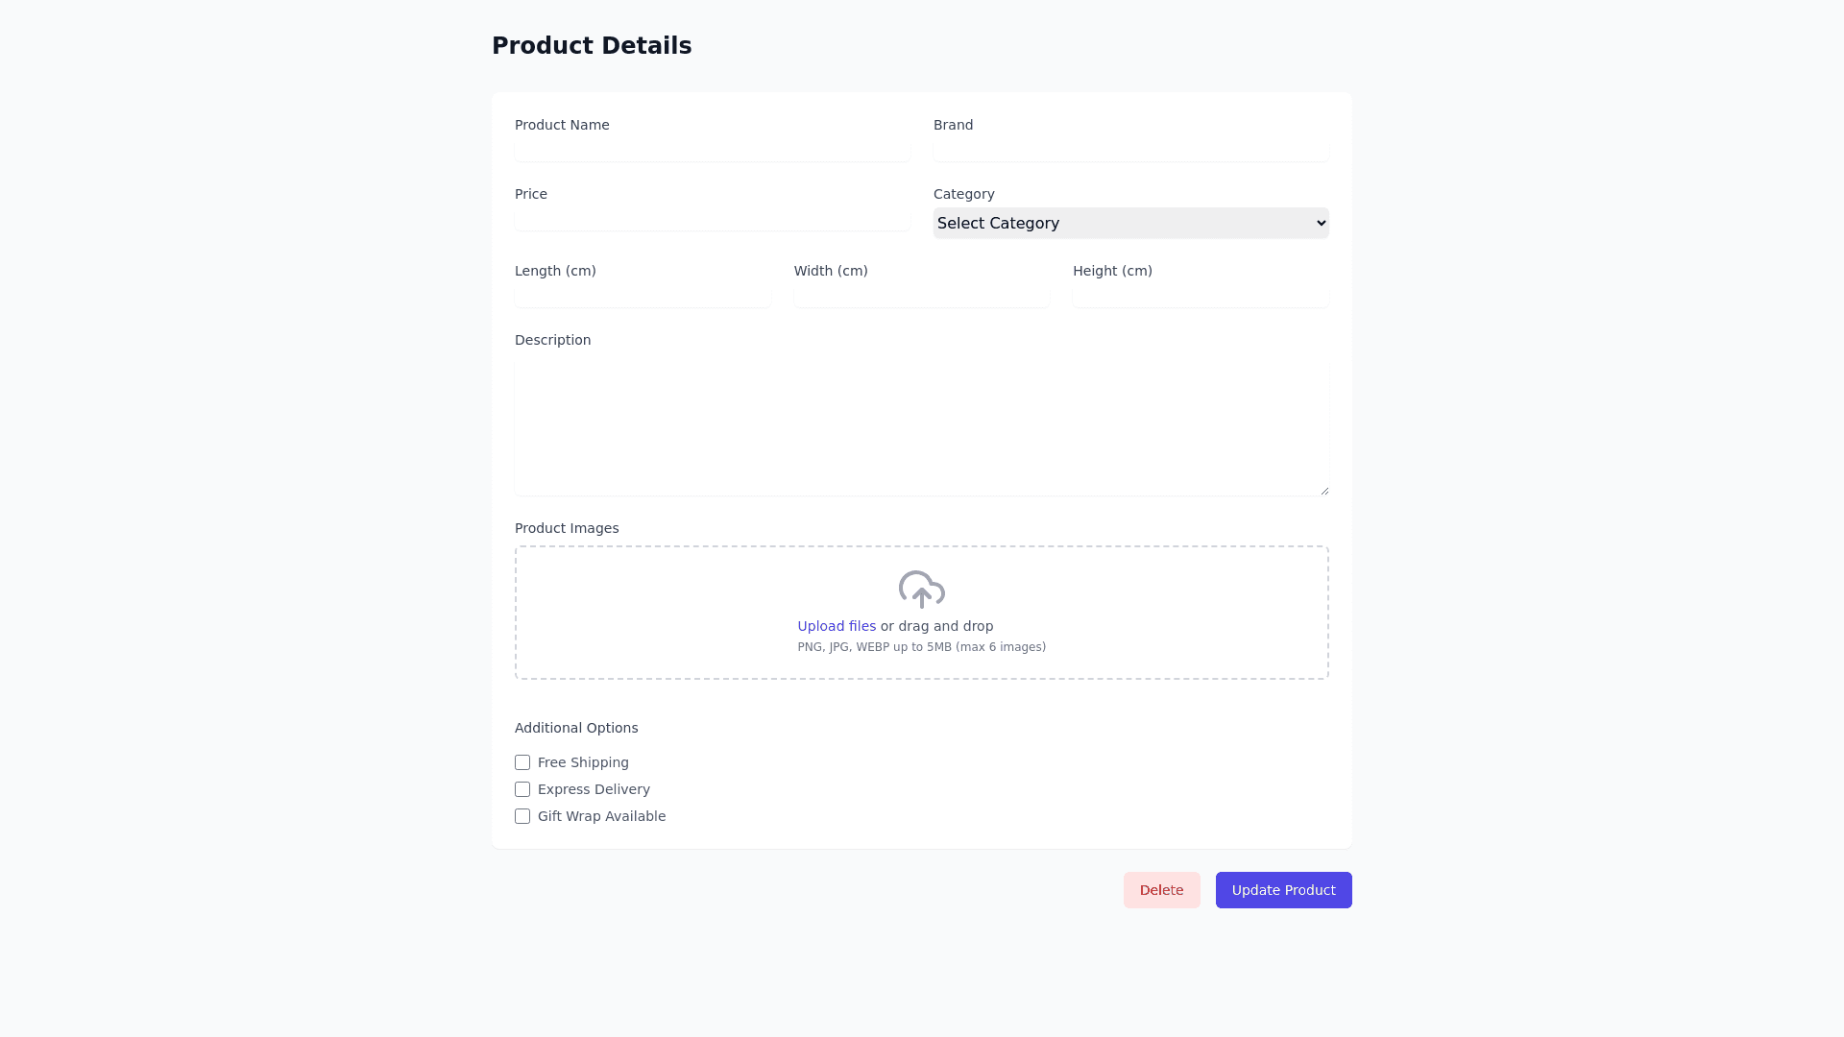Check the Gift Wrap Available option
The width and height of the screenshot is (1844, 1037).
point(522,816)
